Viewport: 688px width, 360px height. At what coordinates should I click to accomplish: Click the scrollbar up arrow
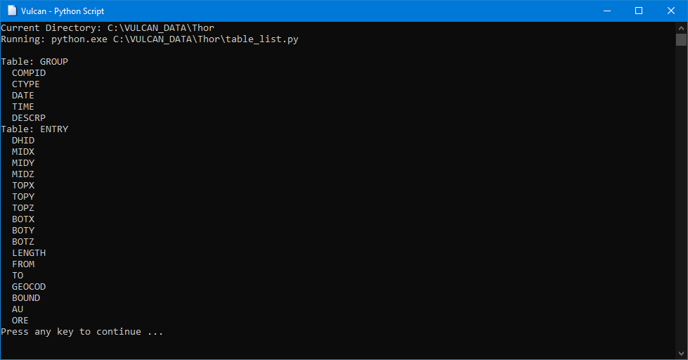point(681,27)
